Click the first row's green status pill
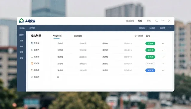 [150, 43]
